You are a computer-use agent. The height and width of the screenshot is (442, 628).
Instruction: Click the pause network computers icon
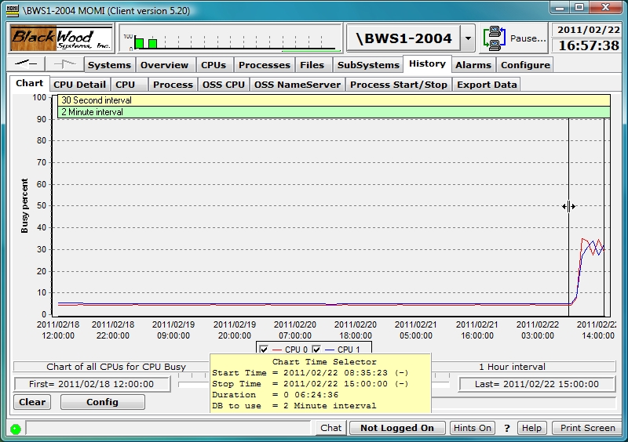click(495, 38)
